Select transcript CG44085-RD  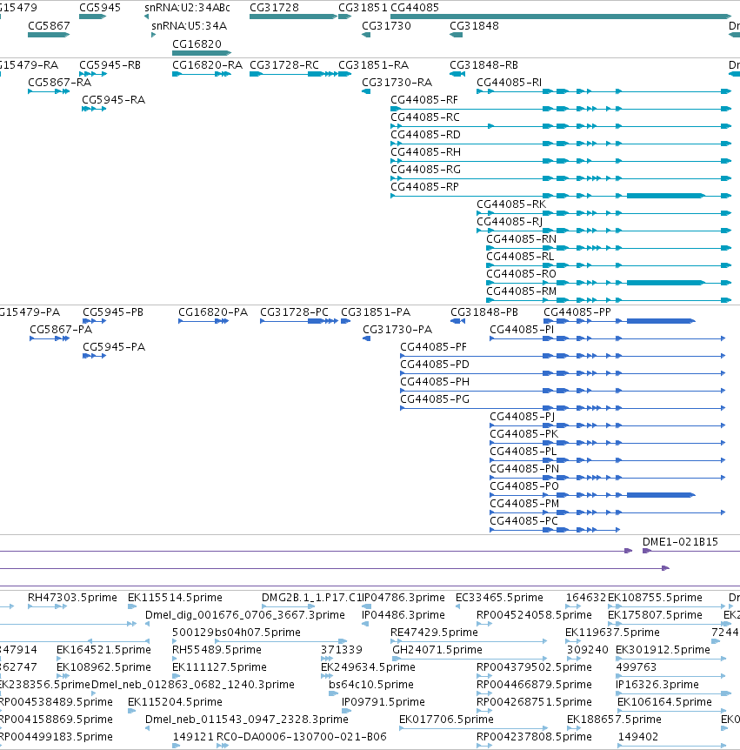tap(561, 143)
